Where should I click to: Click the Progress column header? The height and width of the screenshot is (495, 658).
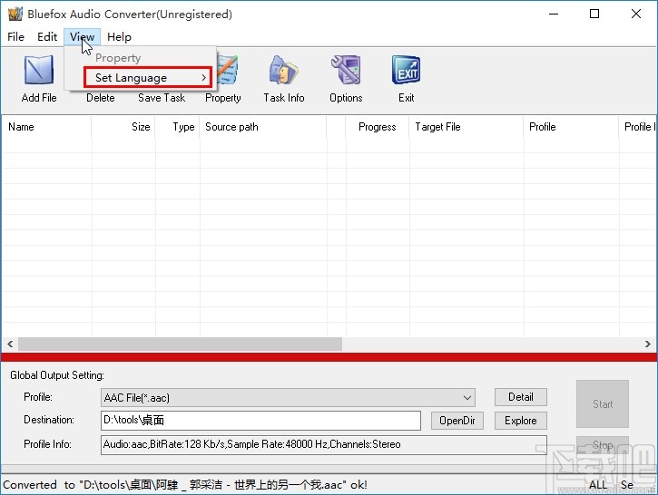[x=377, y=127]
